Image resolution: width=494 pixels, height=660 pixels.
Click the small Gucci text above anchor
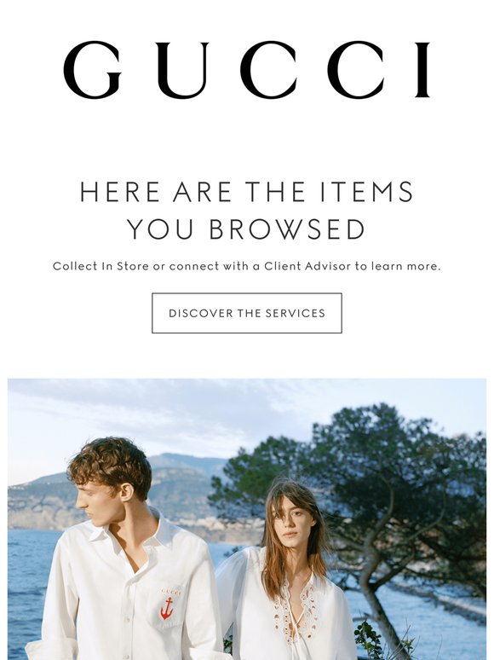(170, 593)
